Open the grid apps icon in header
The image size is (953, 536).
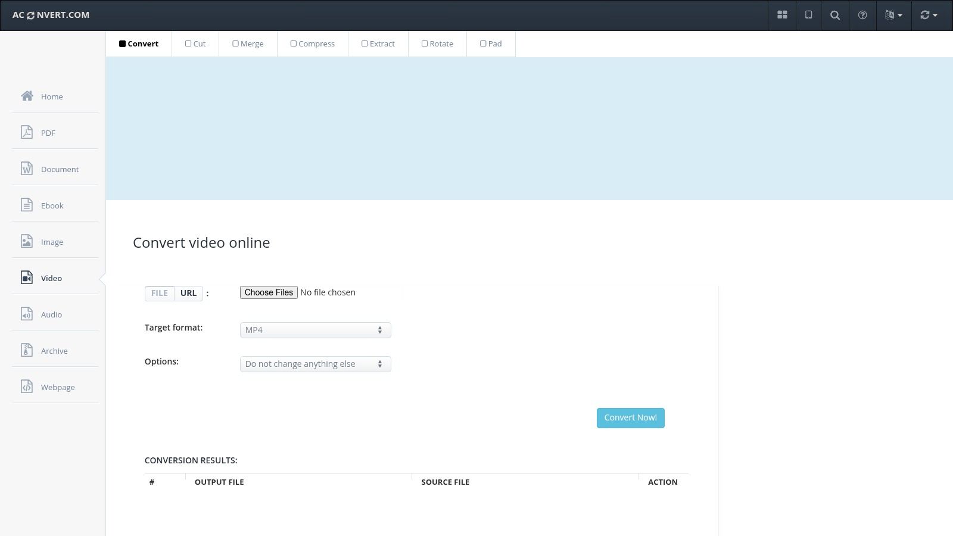tap(782, 15)
